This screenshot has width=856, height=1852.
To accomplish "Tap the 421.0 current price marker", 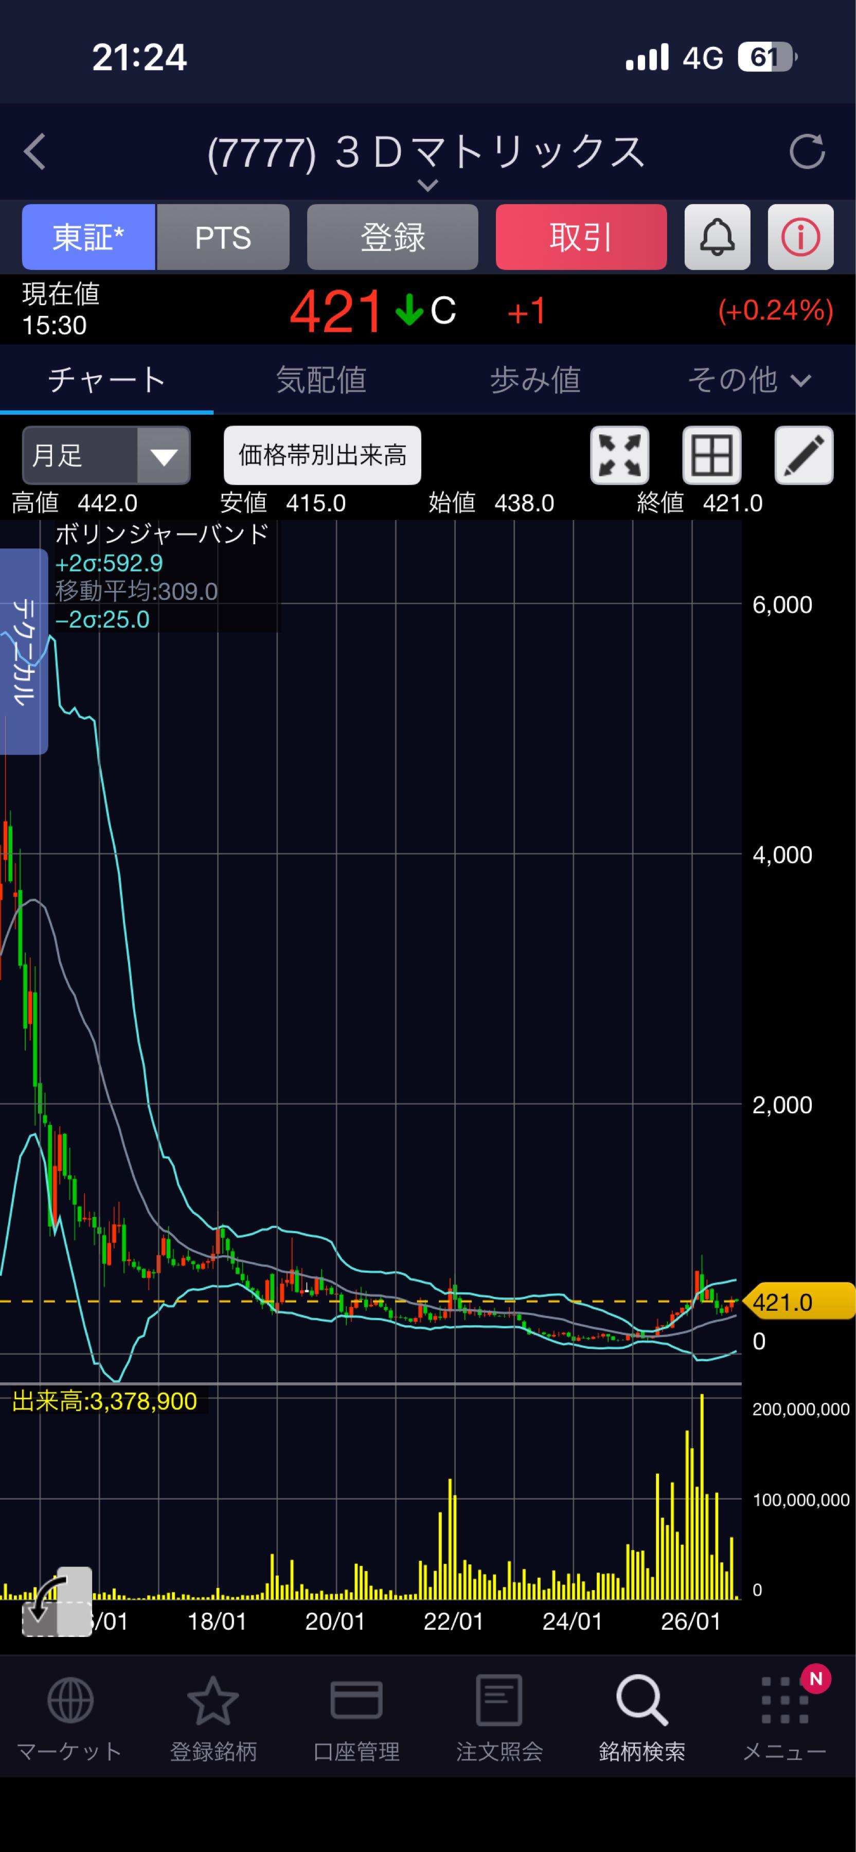I will pyautogui.click(x=799, y=1302).
